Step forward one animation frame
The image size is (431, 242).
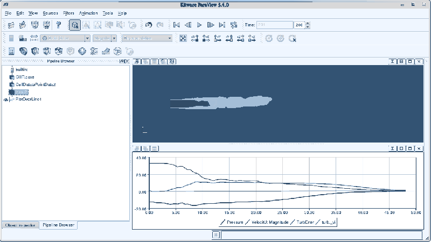pyautogui.click(x=211, y=25)
